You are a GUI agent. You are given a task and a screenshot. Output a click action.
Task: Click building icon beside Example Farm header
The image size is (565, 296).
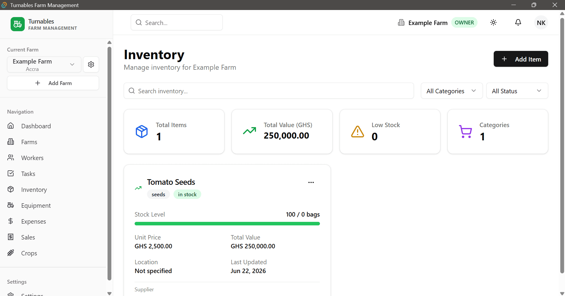tap(401, 23)
